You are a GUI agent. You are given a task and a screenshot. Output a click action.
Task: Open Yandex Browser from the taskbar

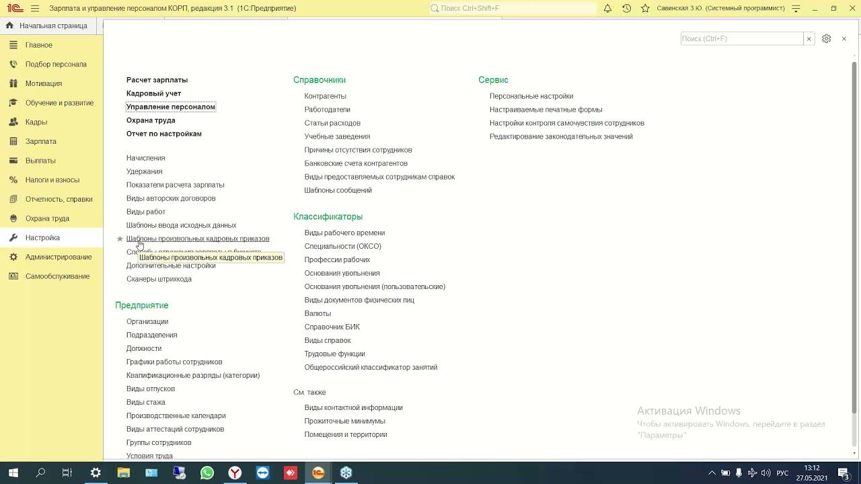point(235,473)
